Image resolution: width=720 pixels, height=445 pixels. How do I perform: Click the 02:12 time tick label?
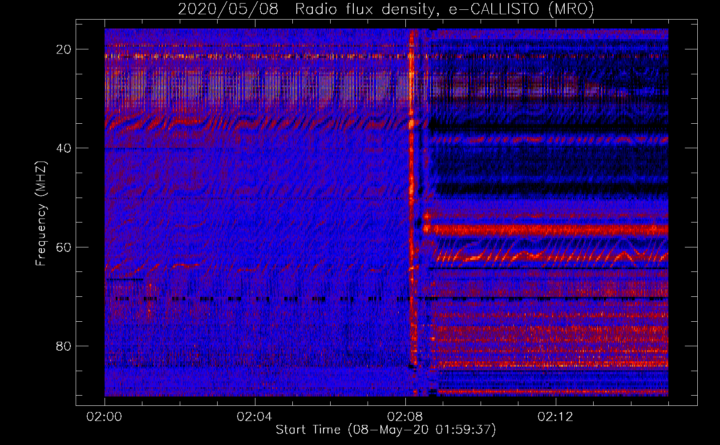[x=556, y=417]
